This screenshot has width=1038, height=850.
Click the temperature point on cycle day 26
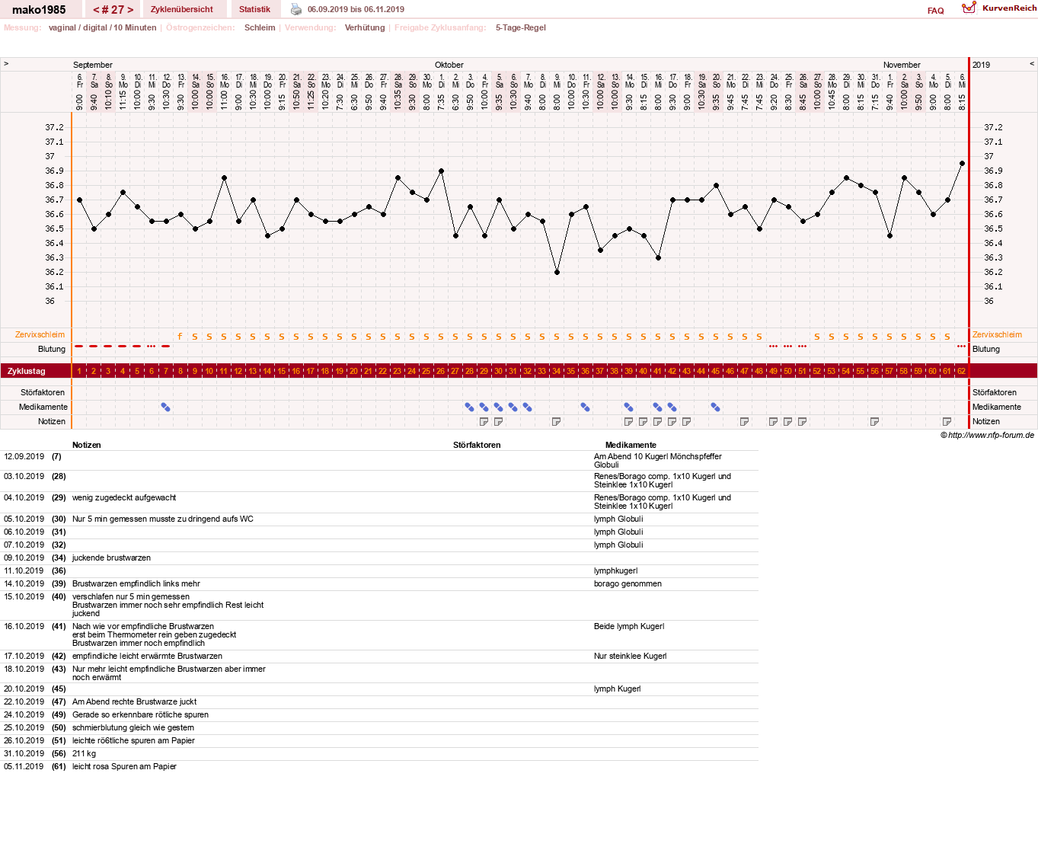[x=441, y=171]
